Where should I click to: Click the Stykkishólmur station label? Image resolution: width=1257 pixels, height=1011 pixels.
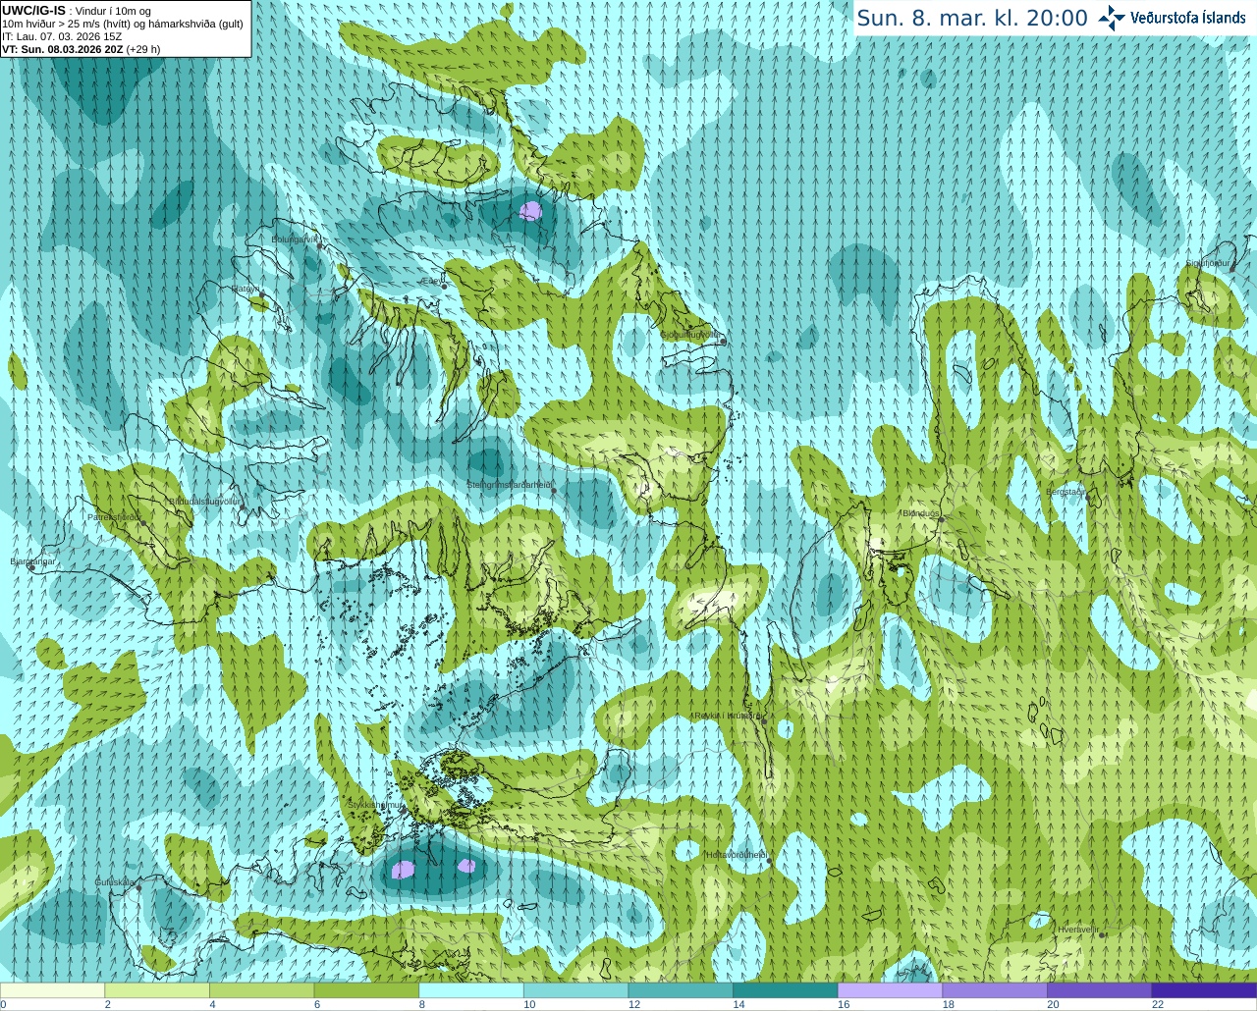[375, 805]
